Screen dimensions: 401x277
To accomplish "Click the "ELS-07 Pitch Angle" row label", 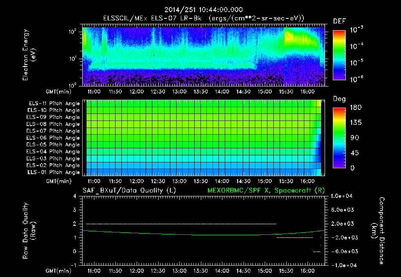I will pos(53,131).
